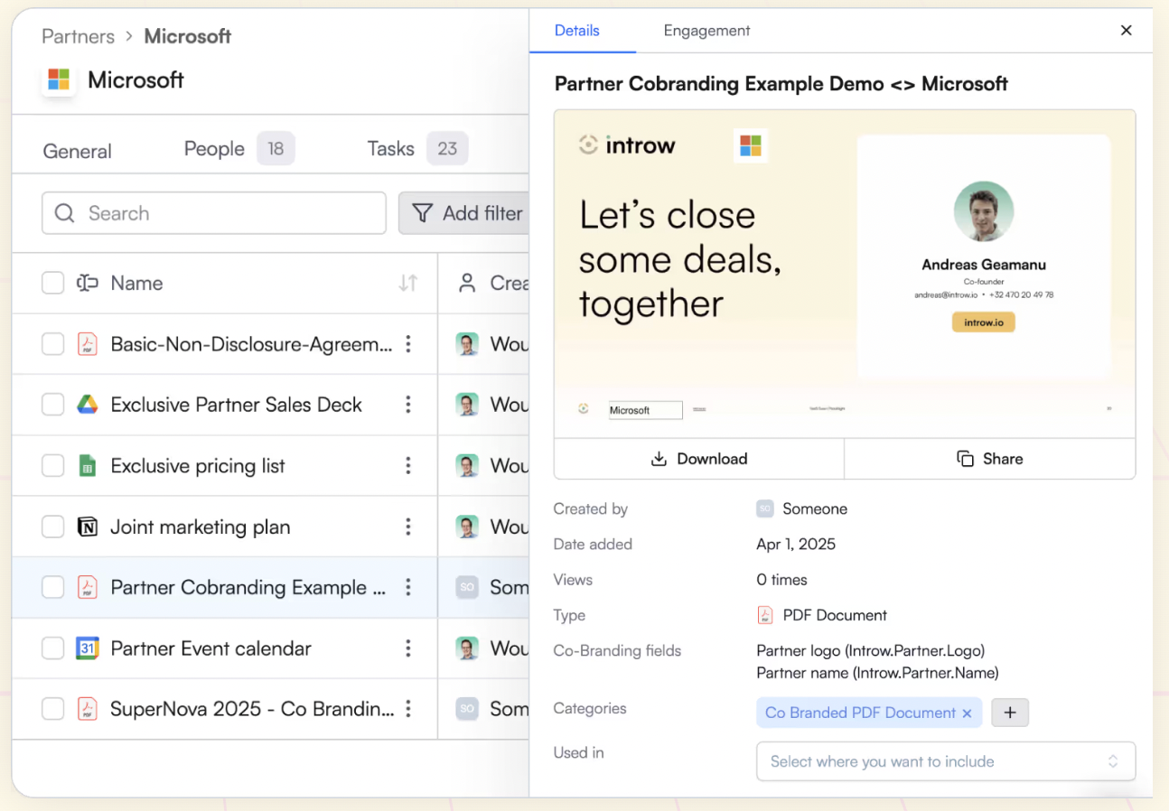Open the People tab
Image resolution: width=1169 pixels, height=811 pixels.
point(239,149)
